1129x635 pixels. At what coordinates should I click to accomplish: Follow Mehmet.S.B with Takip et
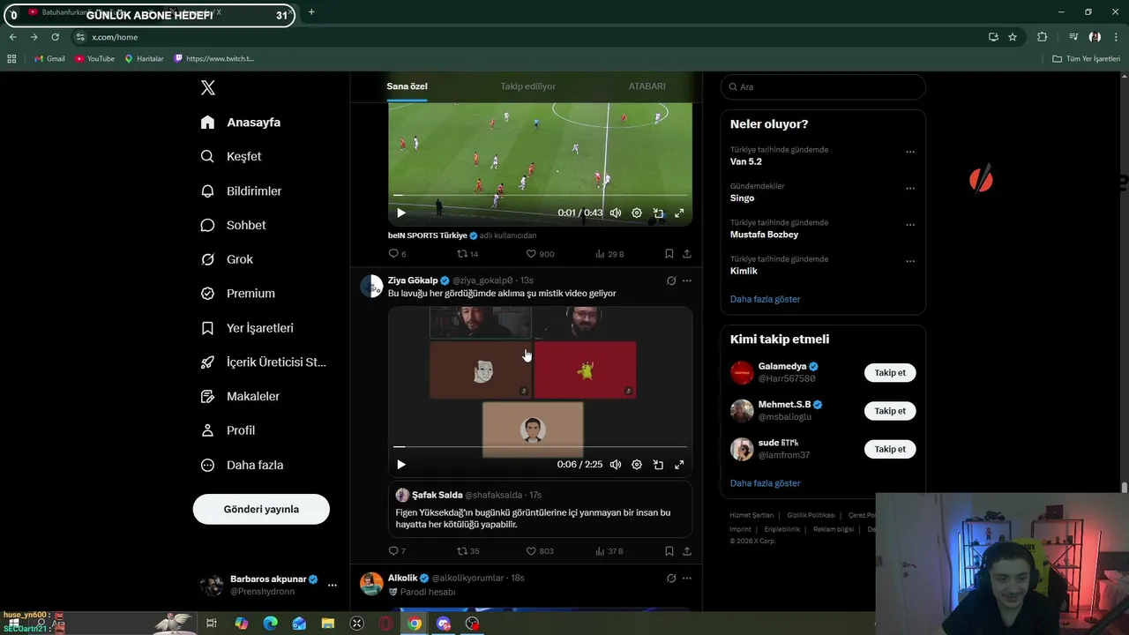890,411
